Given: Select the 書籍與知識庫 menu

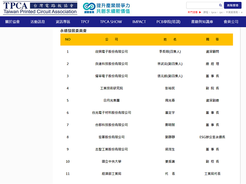Looking at the screenshot, I should coord(202,22).
